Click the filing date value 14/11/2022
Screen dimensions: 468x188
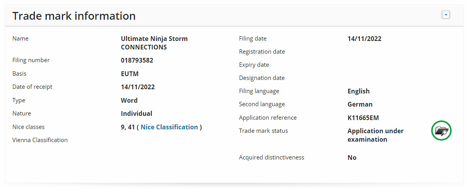click(364, 39)
